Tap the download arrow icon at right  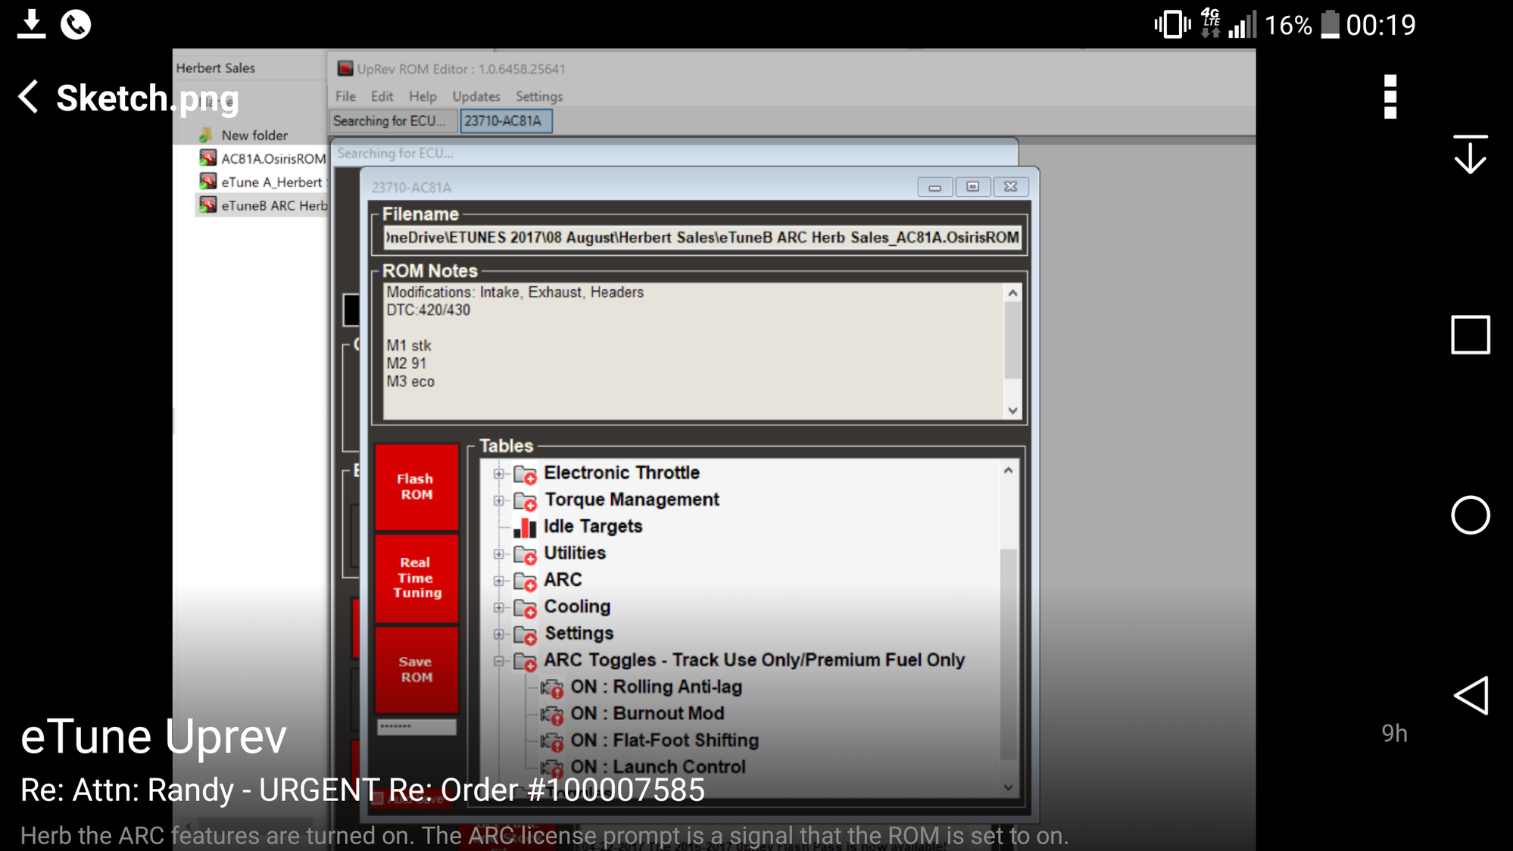1470,154
